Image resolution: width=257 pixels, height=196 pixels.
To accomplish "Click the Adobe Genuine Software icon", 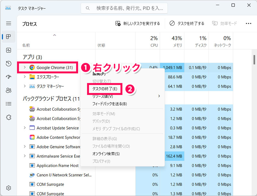I will click(x=32, y=146).
